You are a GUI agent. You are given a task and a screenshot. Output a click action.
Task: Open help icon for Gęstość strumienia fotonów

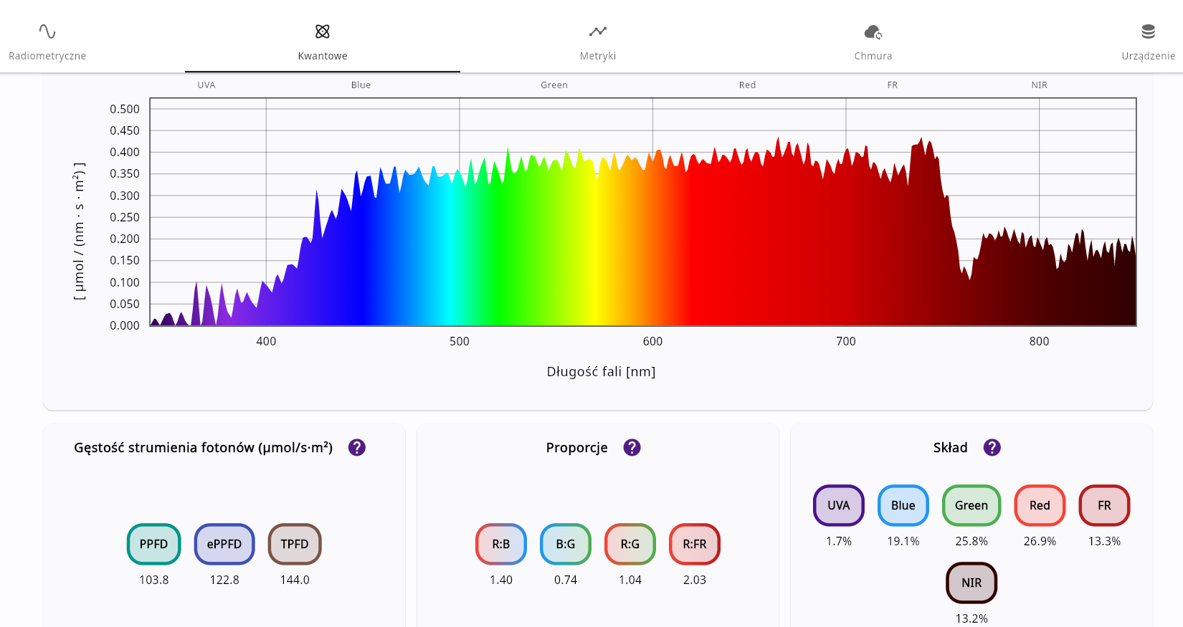(357, 448)
